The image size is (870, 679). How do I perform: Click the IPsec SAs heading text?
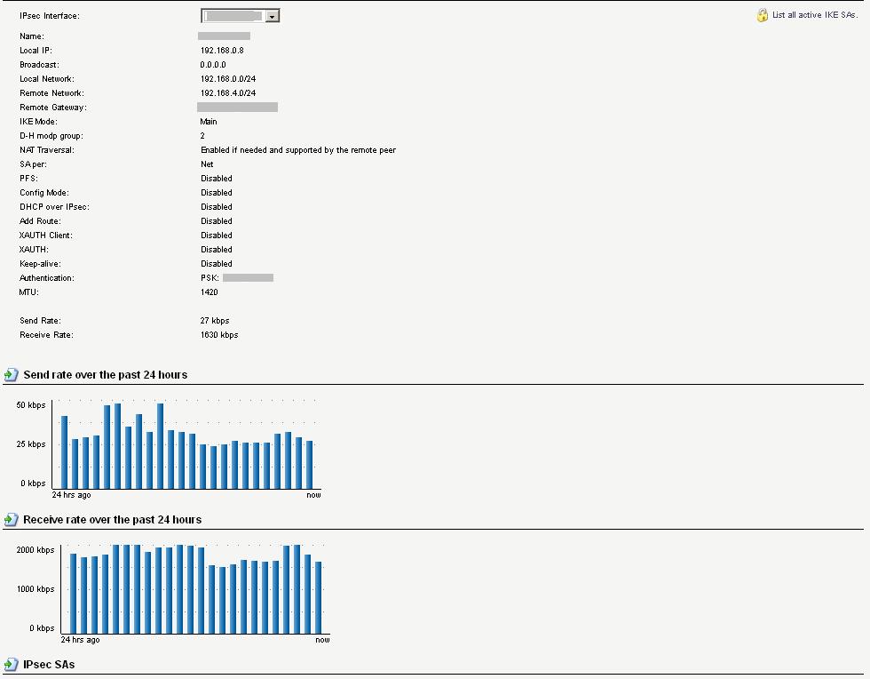tap(49, 665)
